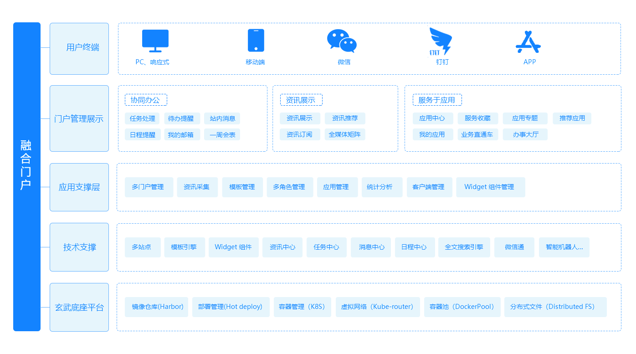Select the 办事大厅 tag
The image size is (636, 354).
tap(525, 134)
